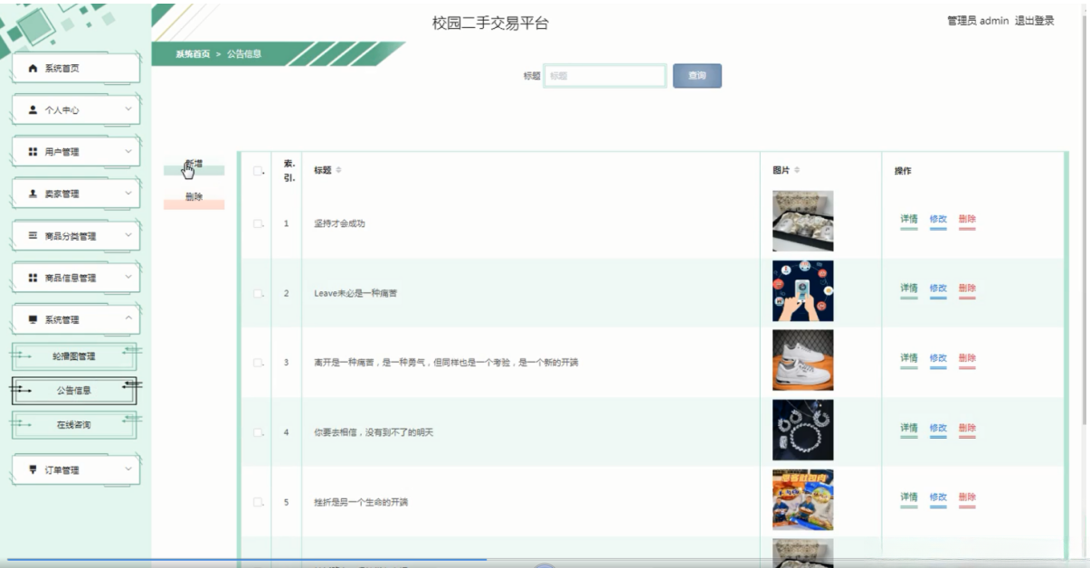1090x568 pixels.
Task: Open 详情 for 你要去相信，没有到不了的明天
Action: pos(909,428)
